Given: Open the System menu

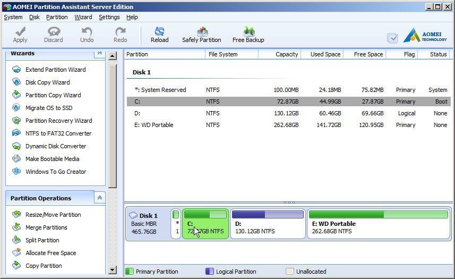Looking at the screenshot, I should point(13,17).
